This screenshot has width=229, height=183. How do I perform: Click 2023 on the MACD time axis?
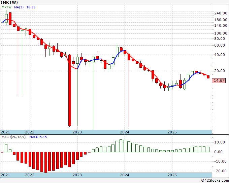coord(77,175)
